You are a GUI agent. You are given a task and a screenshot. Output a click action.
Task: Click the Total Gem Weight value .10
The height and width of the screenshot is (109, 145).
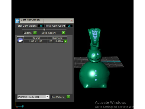point(41,26)
